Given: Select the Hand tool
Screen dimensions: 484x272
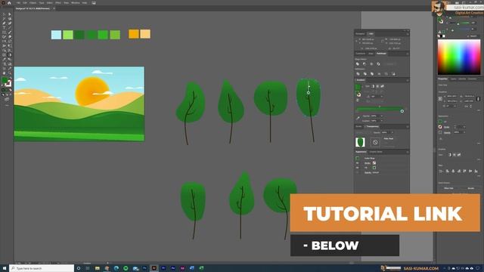Looking at the screenshot, I should tap(4, 73).
